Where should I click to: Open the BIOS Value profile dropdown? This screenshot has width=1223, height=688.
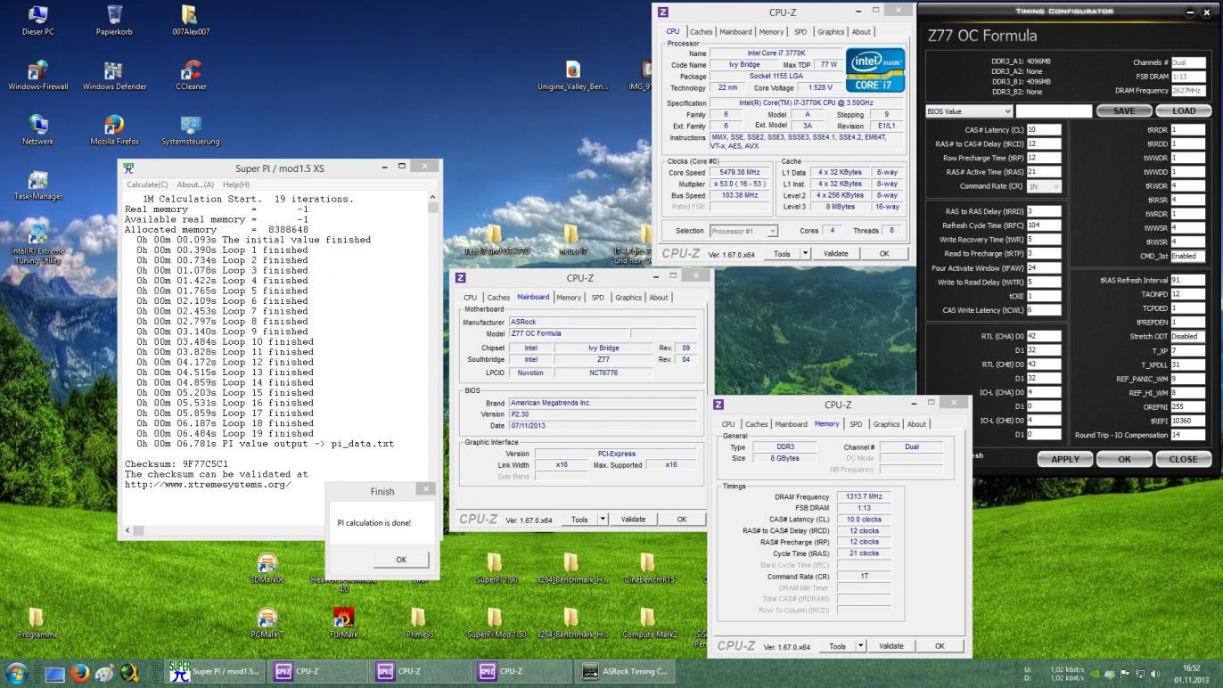coord(969,111)
